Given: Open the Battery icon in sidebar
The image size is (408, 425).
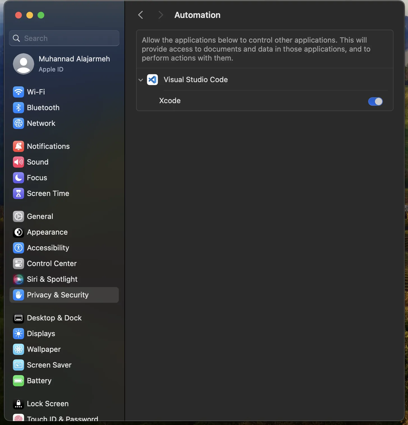Looking at the screenshot, I should pos(18,381).
